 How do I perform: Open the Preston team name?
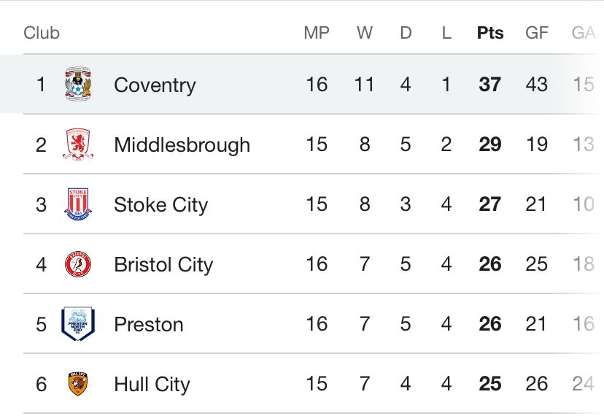point(149,324)
